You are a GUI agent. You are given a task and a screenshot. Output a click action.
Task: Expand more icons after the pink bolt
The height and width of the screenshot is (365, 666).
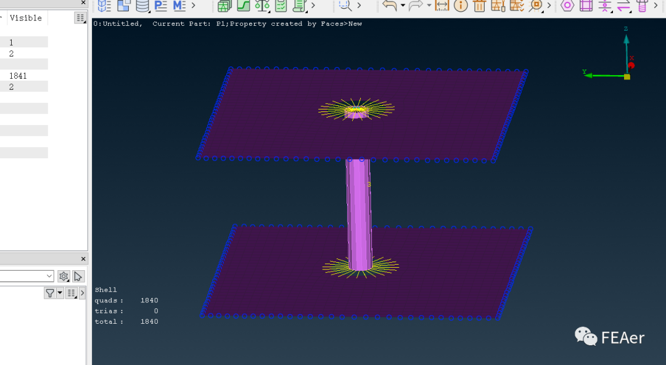(656, 6)
